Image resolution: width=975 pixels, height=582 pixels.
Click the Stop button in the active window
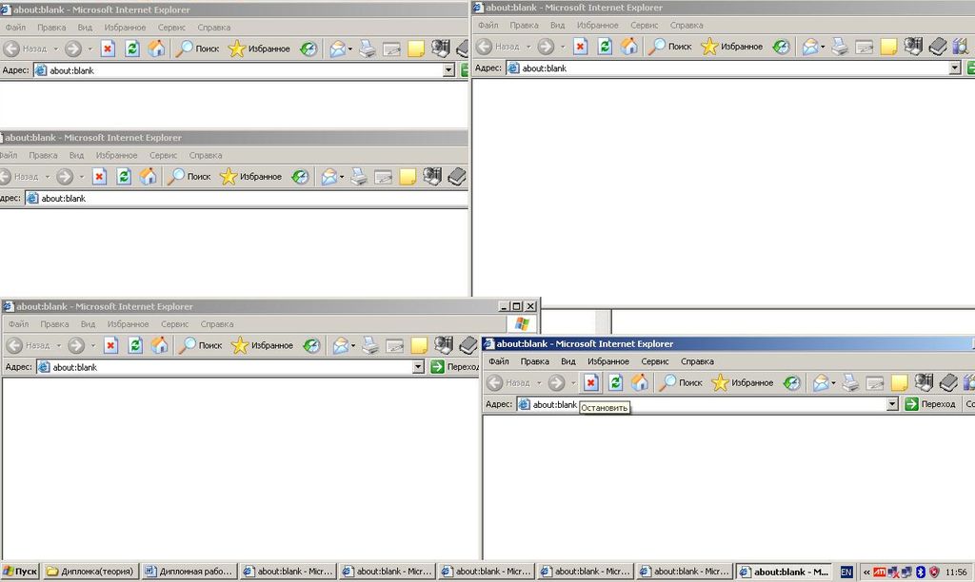[590, 382]
